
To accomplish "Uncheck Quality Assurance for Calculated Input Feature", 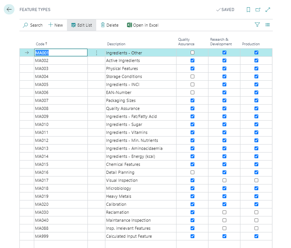I will [x=192, y=236].
